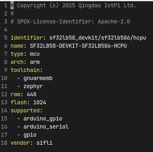Click the SPDX-License-Identifier comment text

(x=70, y=22)
